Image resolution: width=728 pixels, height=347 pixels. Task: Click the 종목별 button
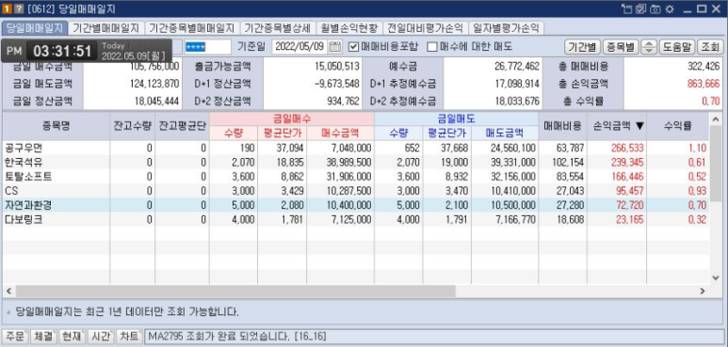(622, 47)
